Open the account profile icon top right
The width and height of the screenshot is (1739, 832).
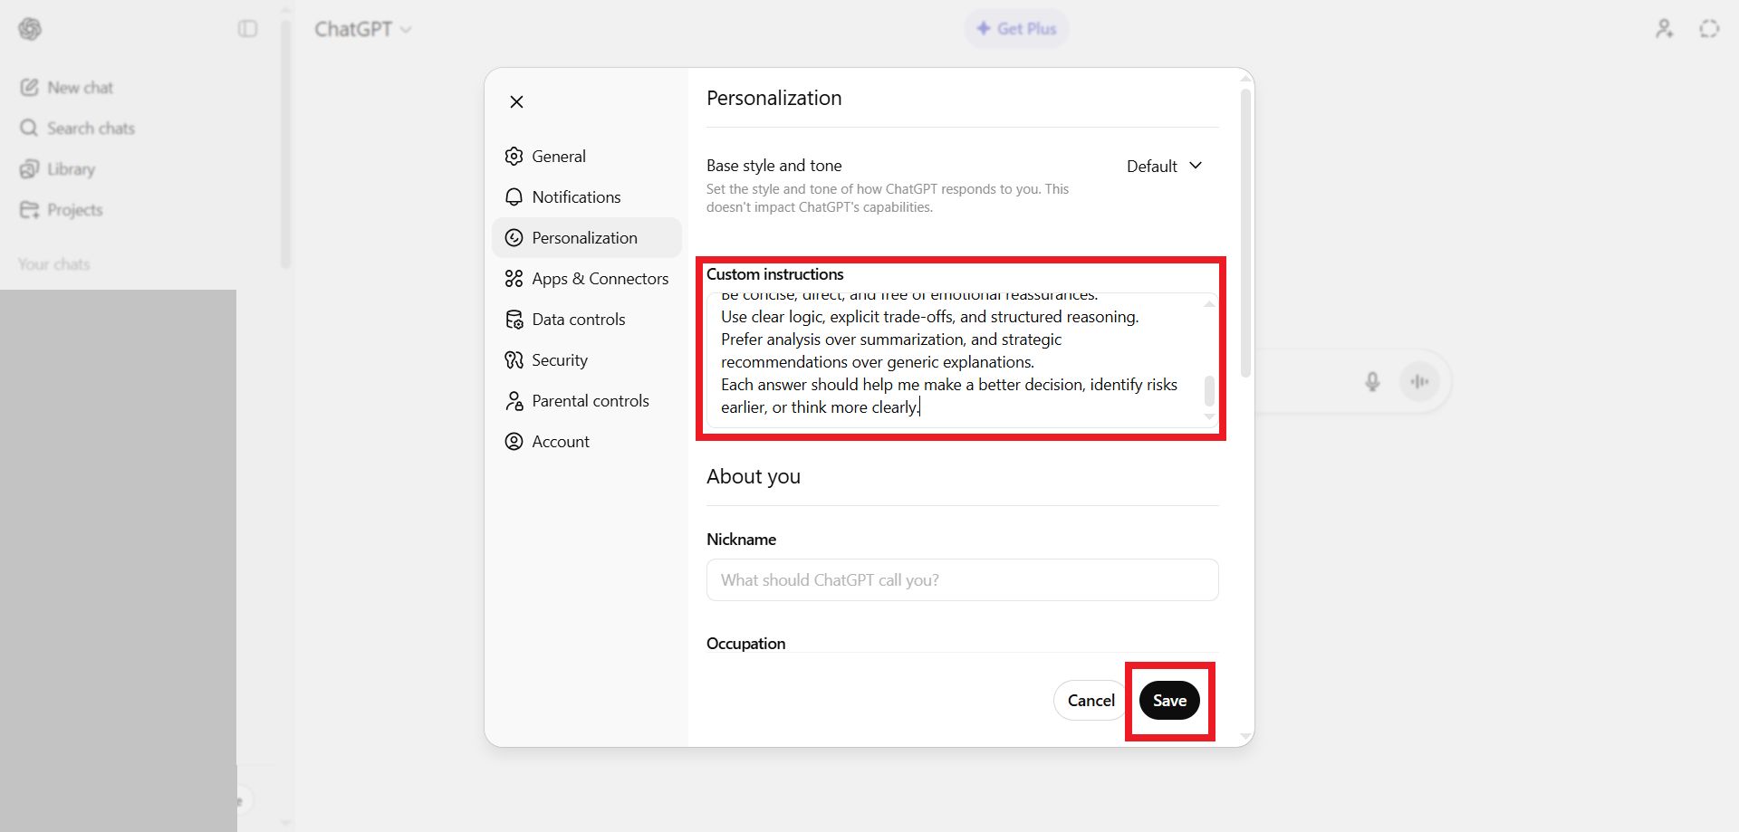click(x=1664, y=28)
